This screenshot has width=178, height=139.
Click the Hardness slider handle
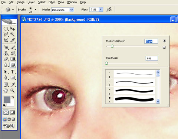pos(106,63)
